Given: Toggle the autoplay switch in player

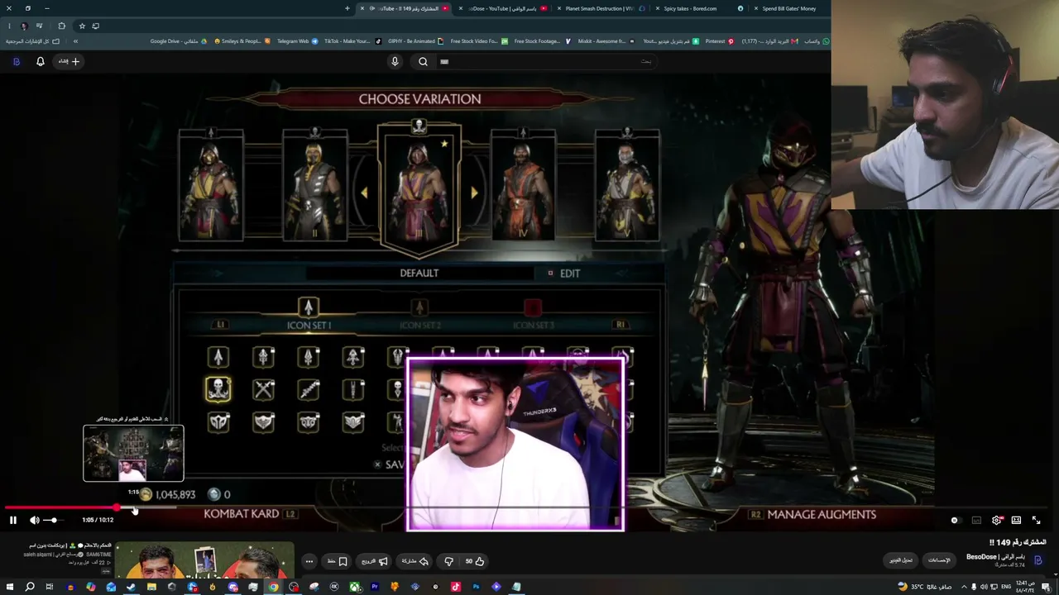Looking at the screenshot, I should [x=956, y=520].
